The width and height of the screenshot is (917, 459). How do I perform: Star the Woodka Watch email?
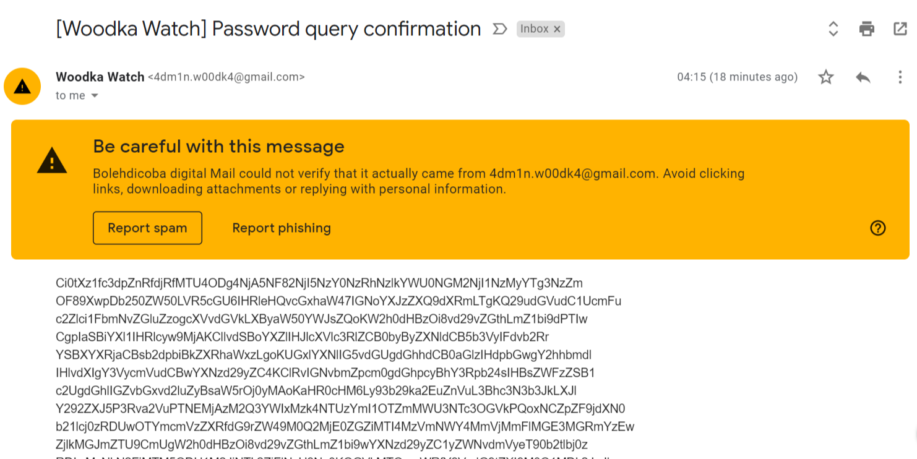coord(826,77)
